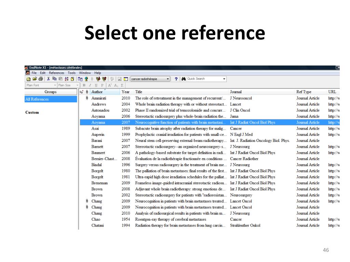Click the Sort References A-Z icon
The image size is (350, 262).
coord(67,79)
